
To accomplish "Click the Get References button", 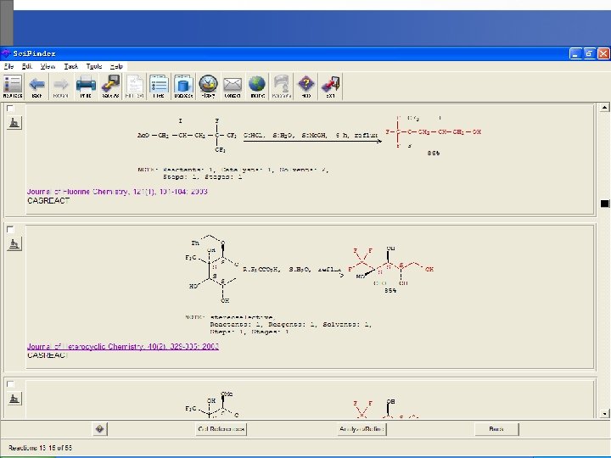I will click(221, 429).
